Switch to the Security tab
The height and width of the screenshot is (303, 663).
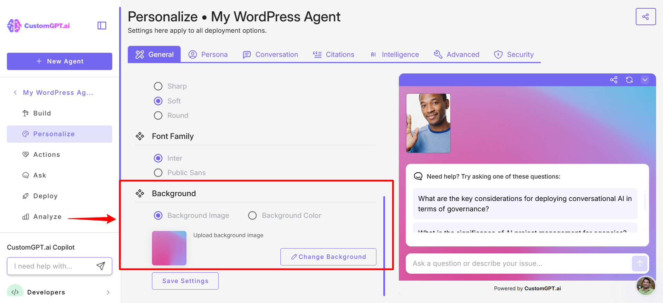(x=514, y=54)
